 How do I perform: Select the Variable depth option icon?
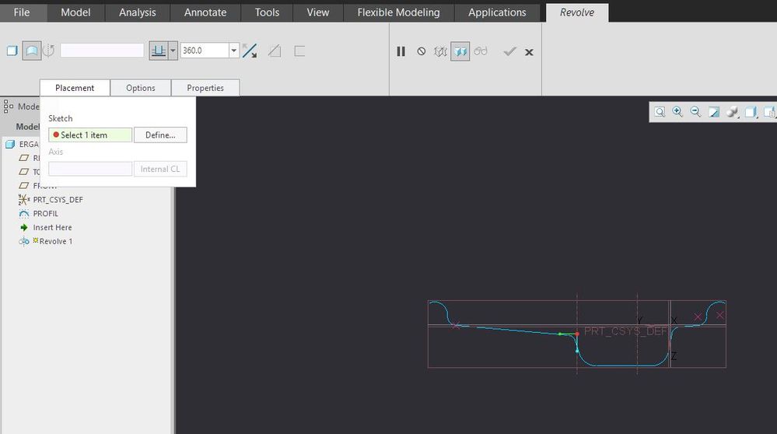click(159, 51)
